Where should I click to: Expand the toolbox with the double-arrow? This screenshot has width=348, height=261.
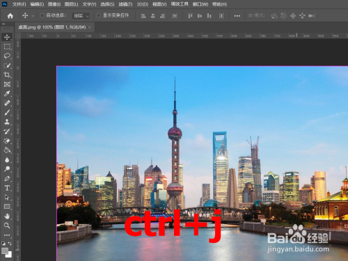coord(3,24)
